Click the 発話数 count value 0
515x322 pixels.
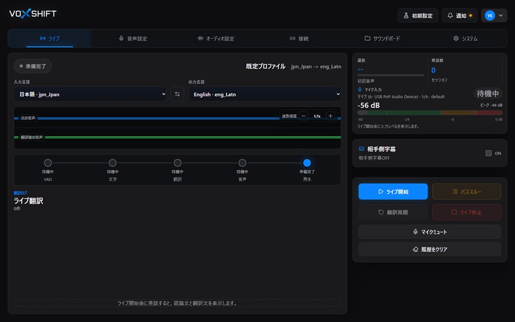[433, 70]
